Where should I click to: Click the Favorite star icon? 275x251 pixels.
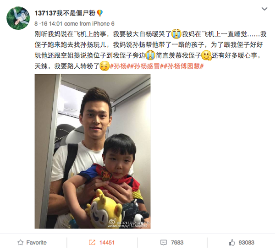(x=20, y=242)
